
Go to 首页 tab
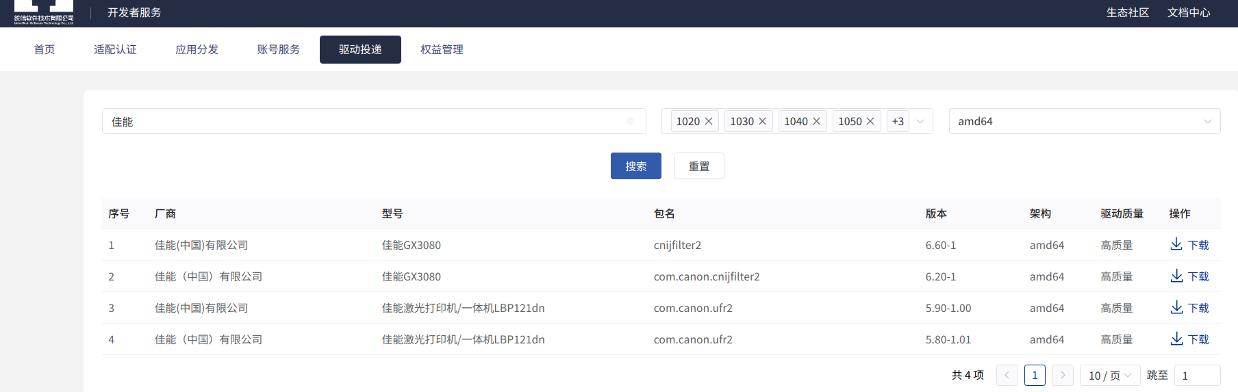click(x=45, y=49)
